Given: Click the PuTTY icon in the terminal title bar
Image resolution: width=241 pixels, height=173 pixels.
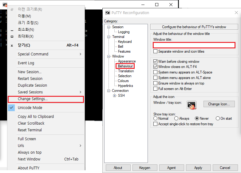Looking at the screenshot, I should [5, 5].
